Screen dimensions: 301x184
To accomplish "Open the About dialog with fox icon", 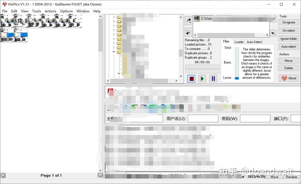I will (288, 78).
